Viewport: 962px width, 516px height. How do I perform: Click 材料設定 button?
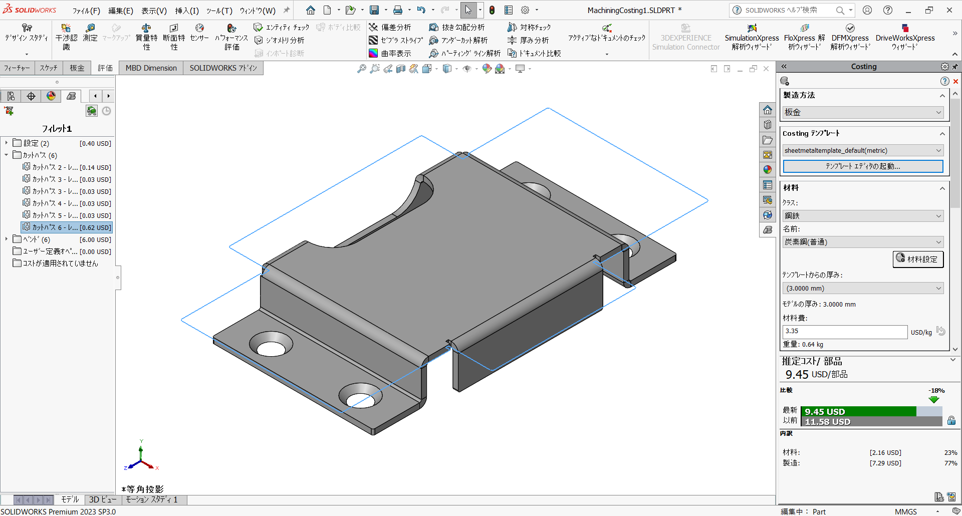[918, 259]
